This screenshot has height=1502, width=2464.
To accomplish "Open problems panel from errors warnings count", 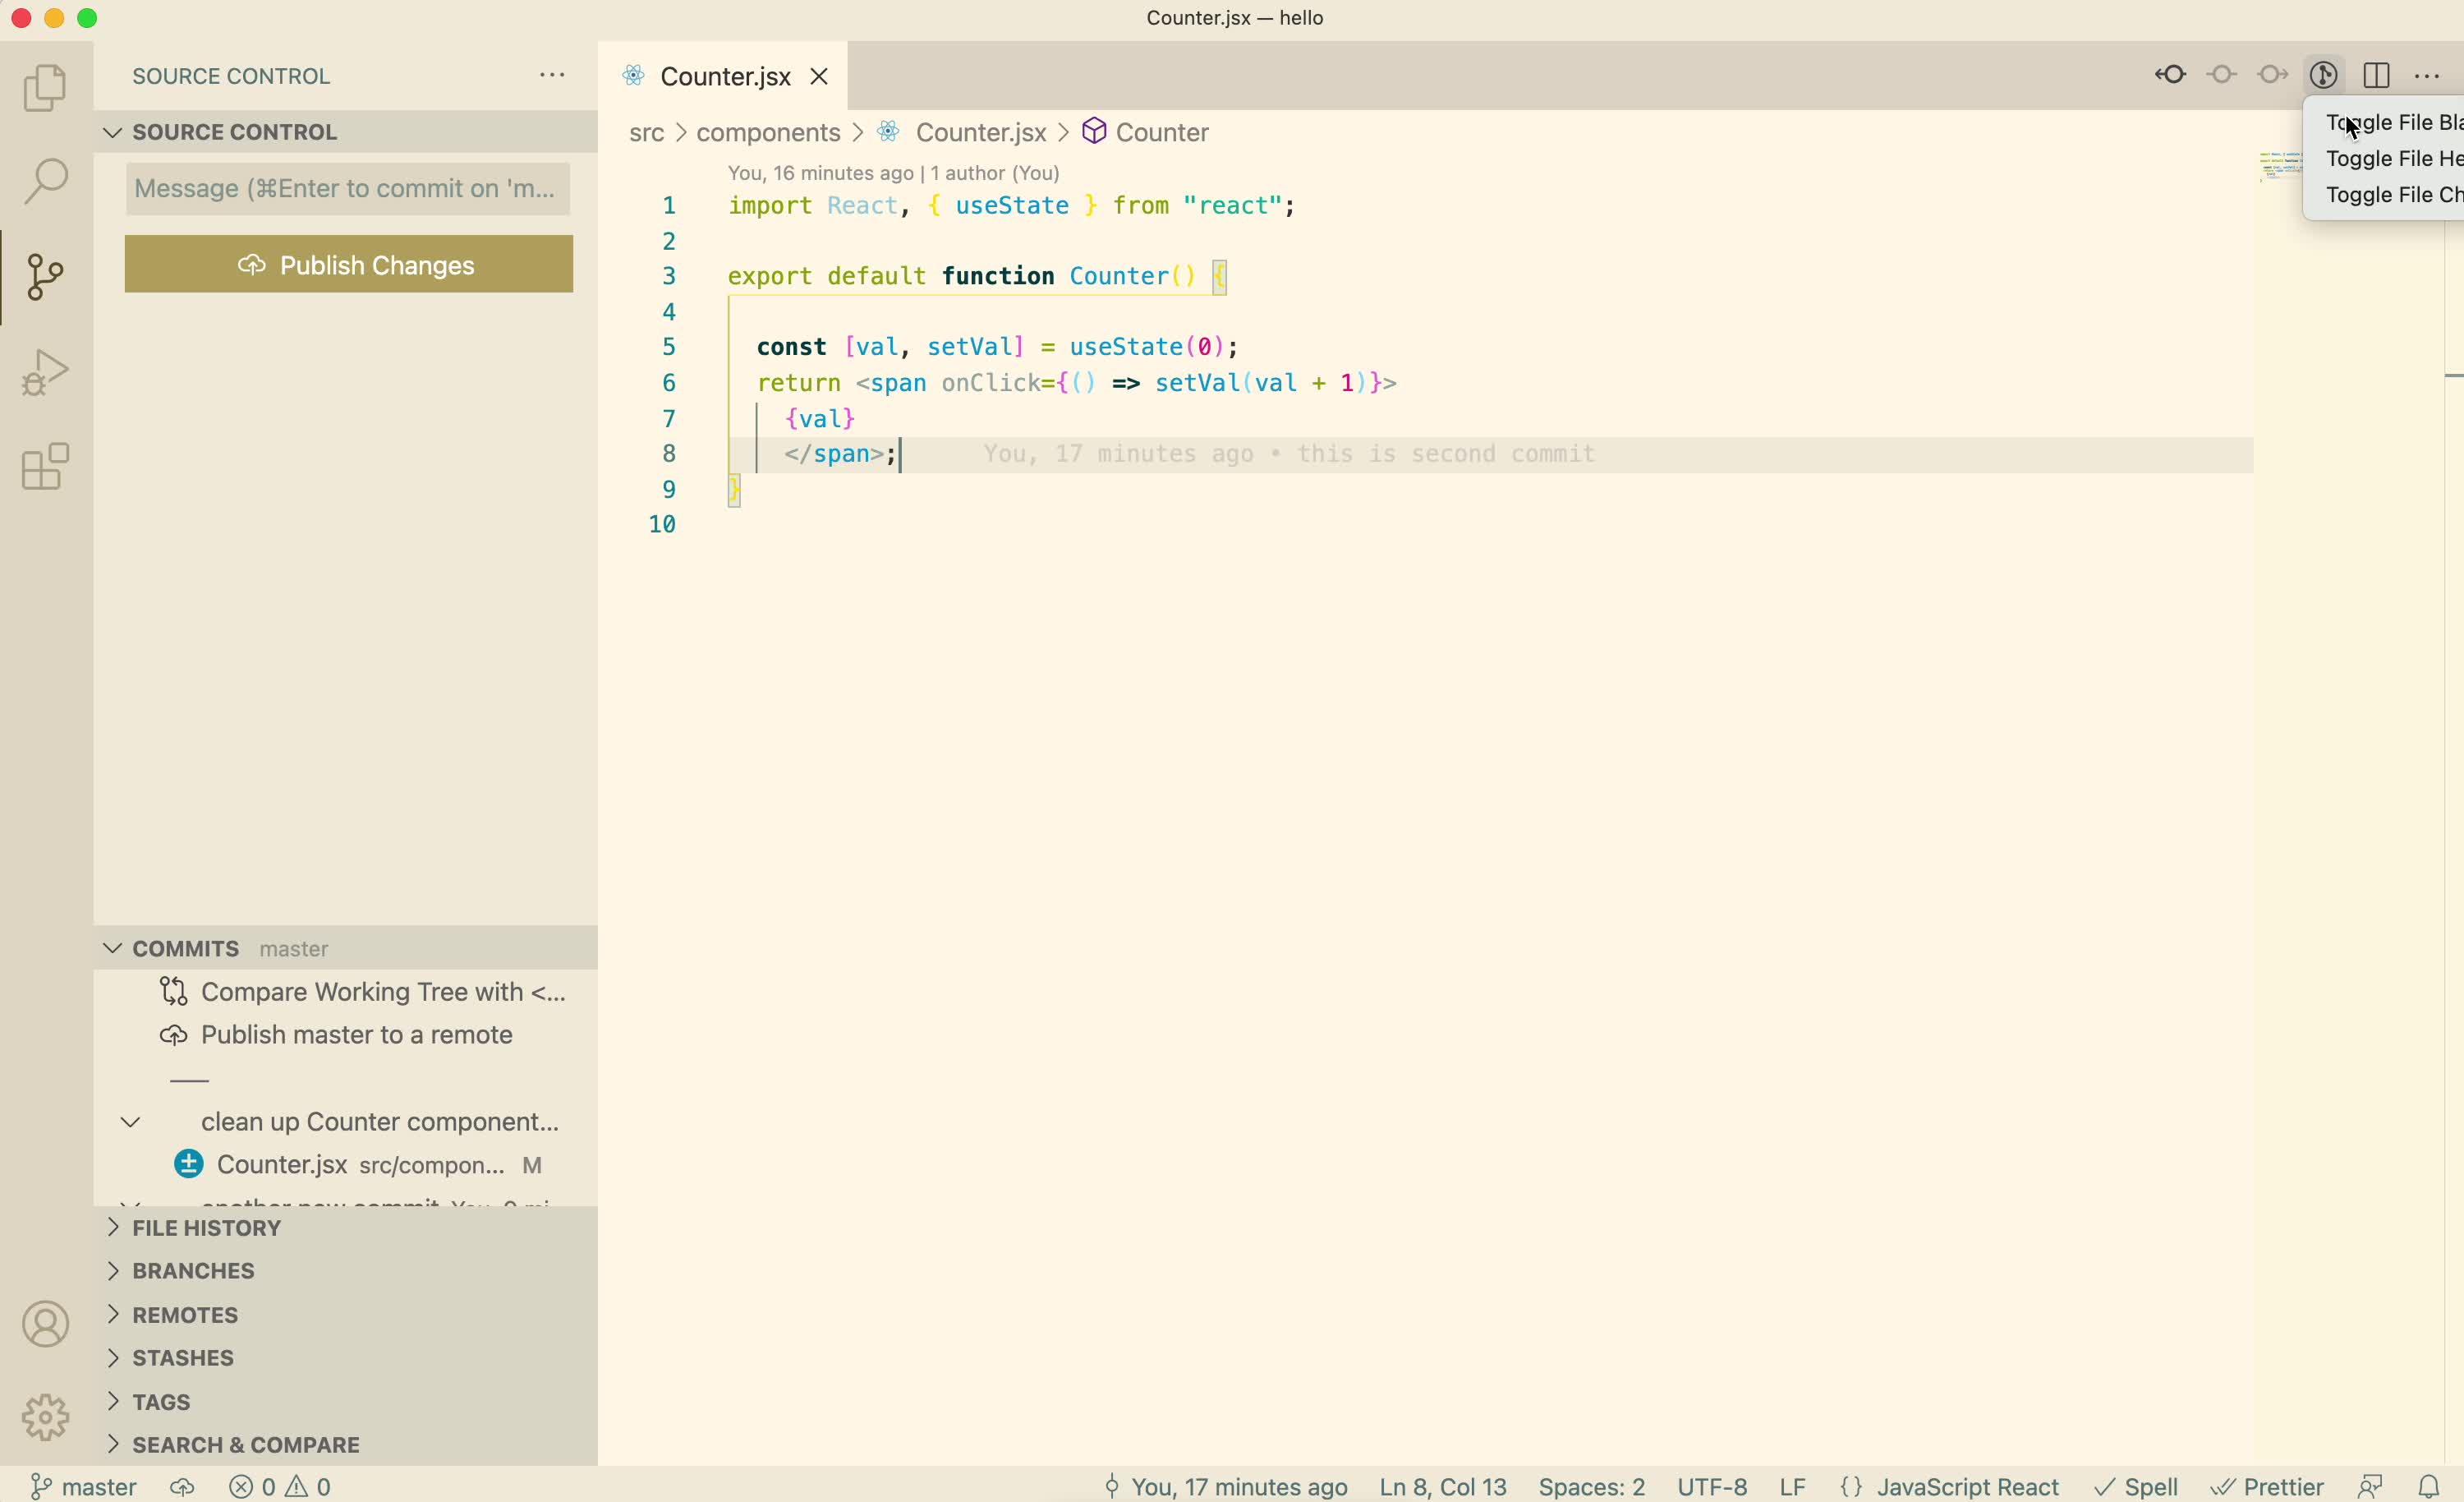I will (281, 1487).
